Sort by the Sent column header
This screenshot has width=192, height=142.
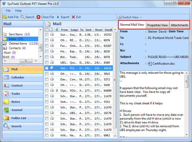click(89, 30)
